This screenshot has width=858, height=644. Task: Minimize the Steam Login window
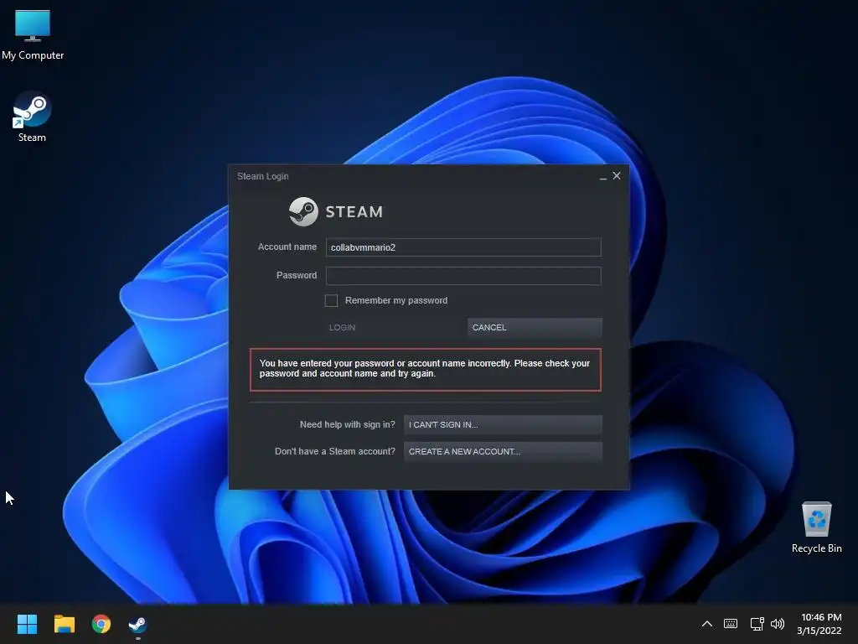[x=603, y=176]
